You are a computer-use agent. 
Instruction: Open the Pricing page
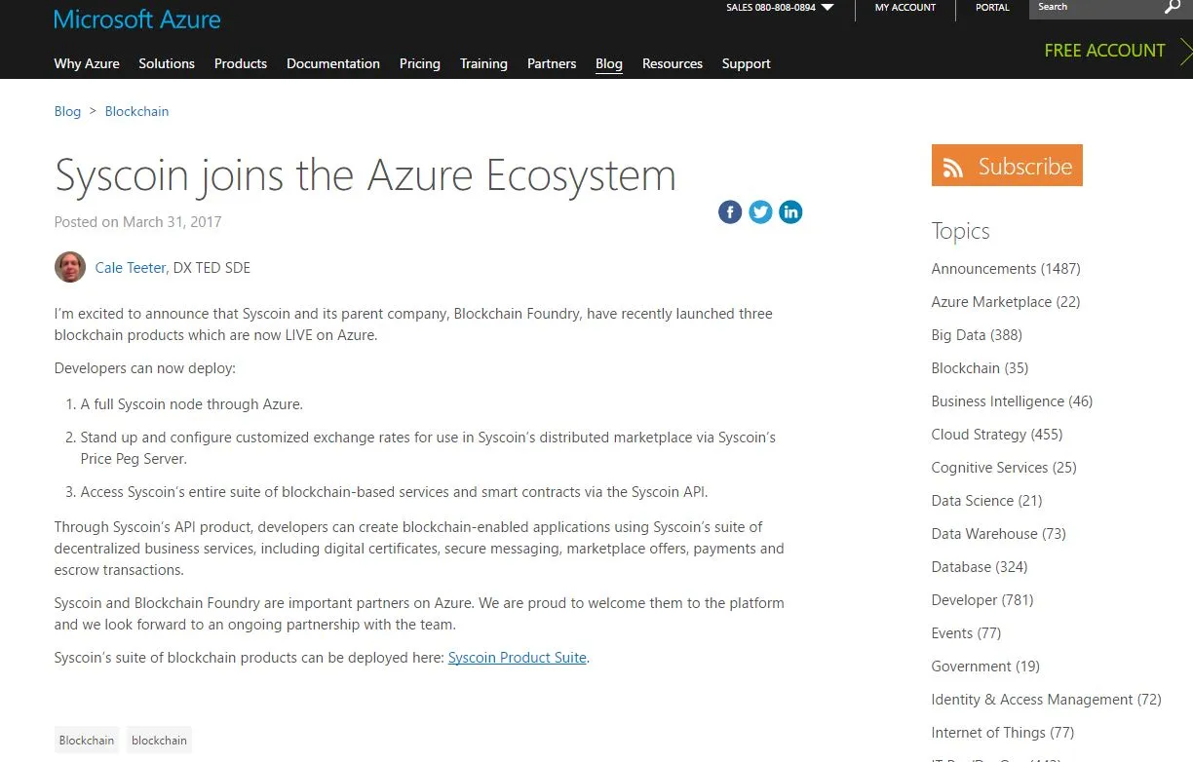click(420, 63)
